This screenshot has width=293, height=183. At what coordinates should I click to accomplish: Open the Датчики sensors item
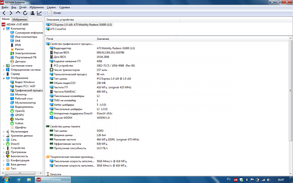[18, 61]
